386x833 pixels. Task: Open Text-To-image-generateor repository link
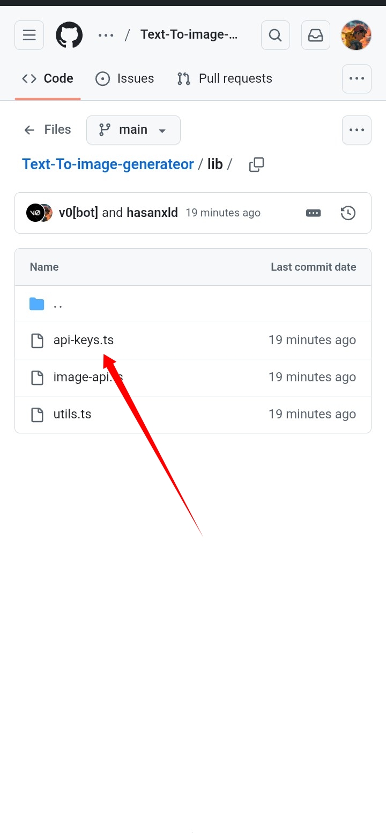pyautogui.click(x=108, y=164)
